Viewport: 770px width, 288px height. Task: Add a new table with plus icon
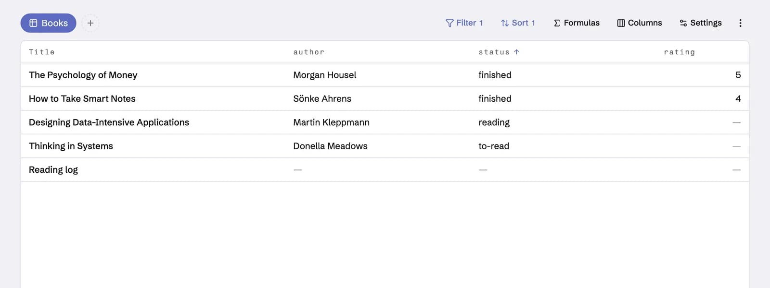[x=90, y=23]
